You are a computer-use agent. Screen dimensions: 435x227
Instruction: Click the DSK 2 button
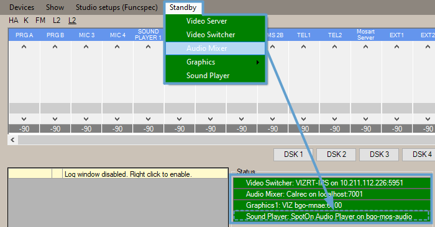coord(336,154)
